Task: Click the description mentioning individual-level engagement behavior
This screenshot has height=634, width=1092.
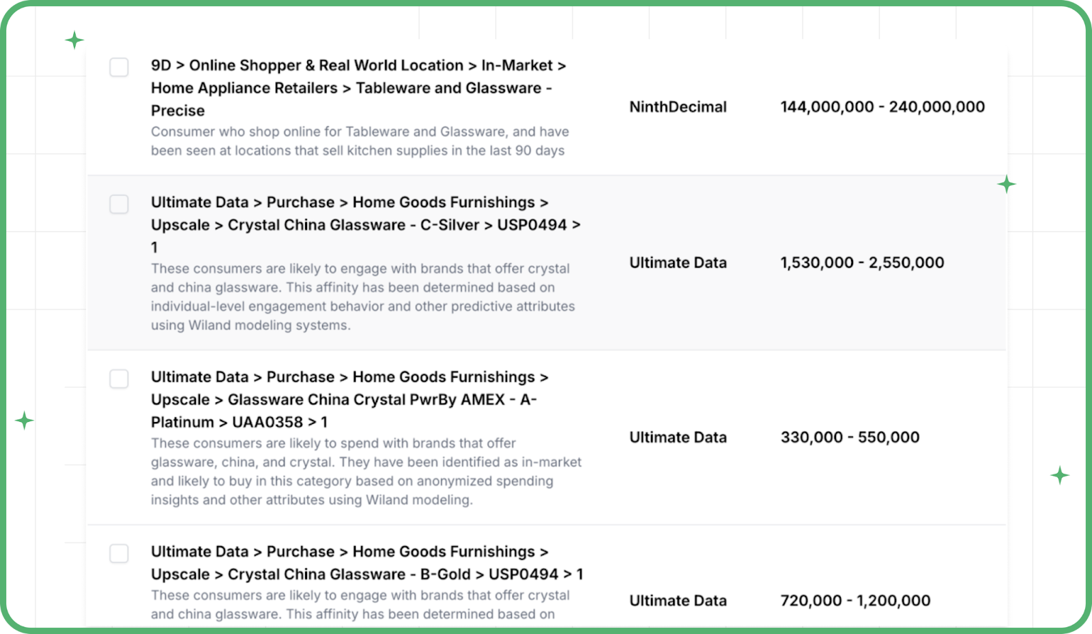Action: tap(363, 297)
